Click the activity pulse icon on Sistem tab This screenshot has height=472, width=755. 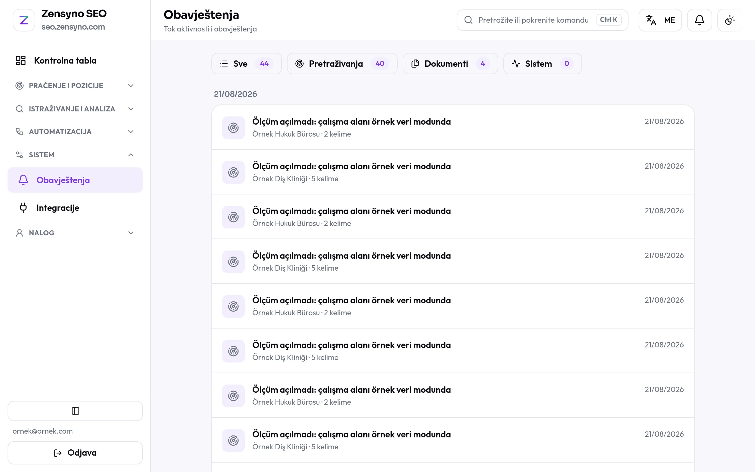[x=516, y=64]
